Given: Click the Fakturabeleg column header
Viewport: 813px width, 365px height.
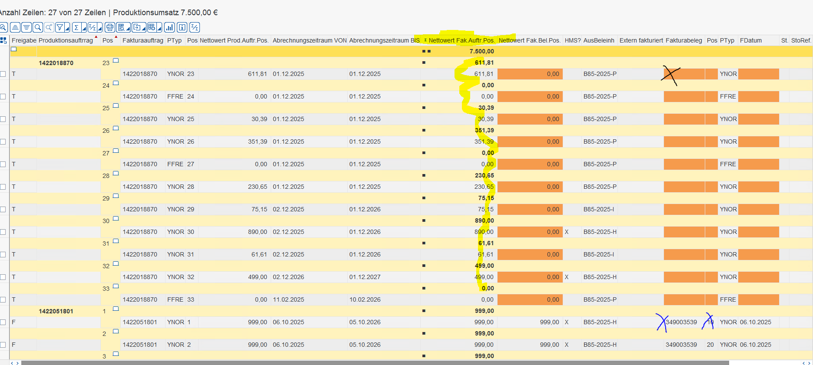Looking at the screenshot, I should tap(684, 40).
